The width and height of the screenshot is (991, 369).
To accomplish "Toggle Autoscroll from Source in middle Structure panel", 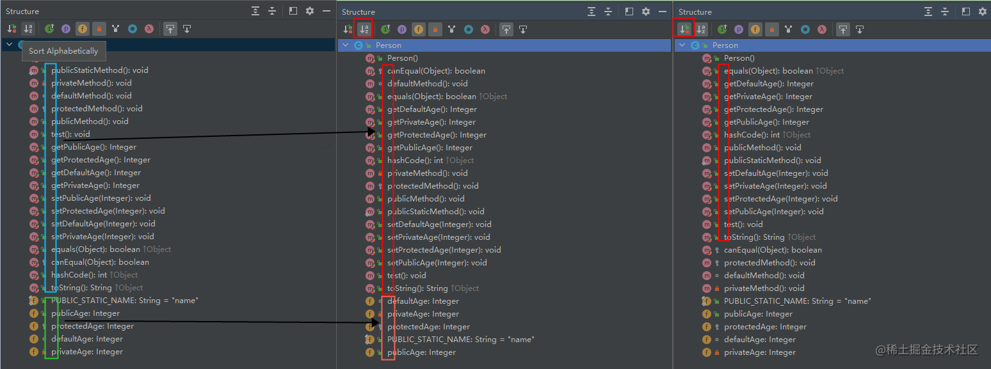I will (x=523, y=29).
